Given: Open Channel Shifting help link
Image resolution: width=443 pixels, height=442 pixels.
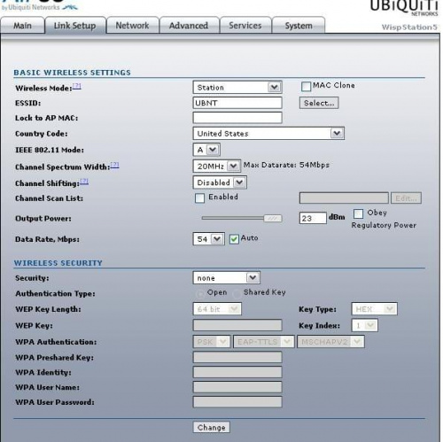Looking at the screenshot, I should point(84,181).
